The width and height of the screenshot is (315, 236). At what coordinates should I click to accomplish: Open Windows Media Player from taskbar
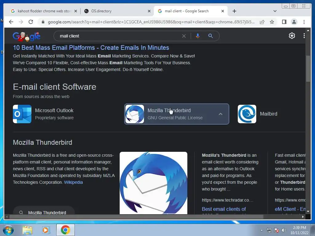(x=46, y=230)
